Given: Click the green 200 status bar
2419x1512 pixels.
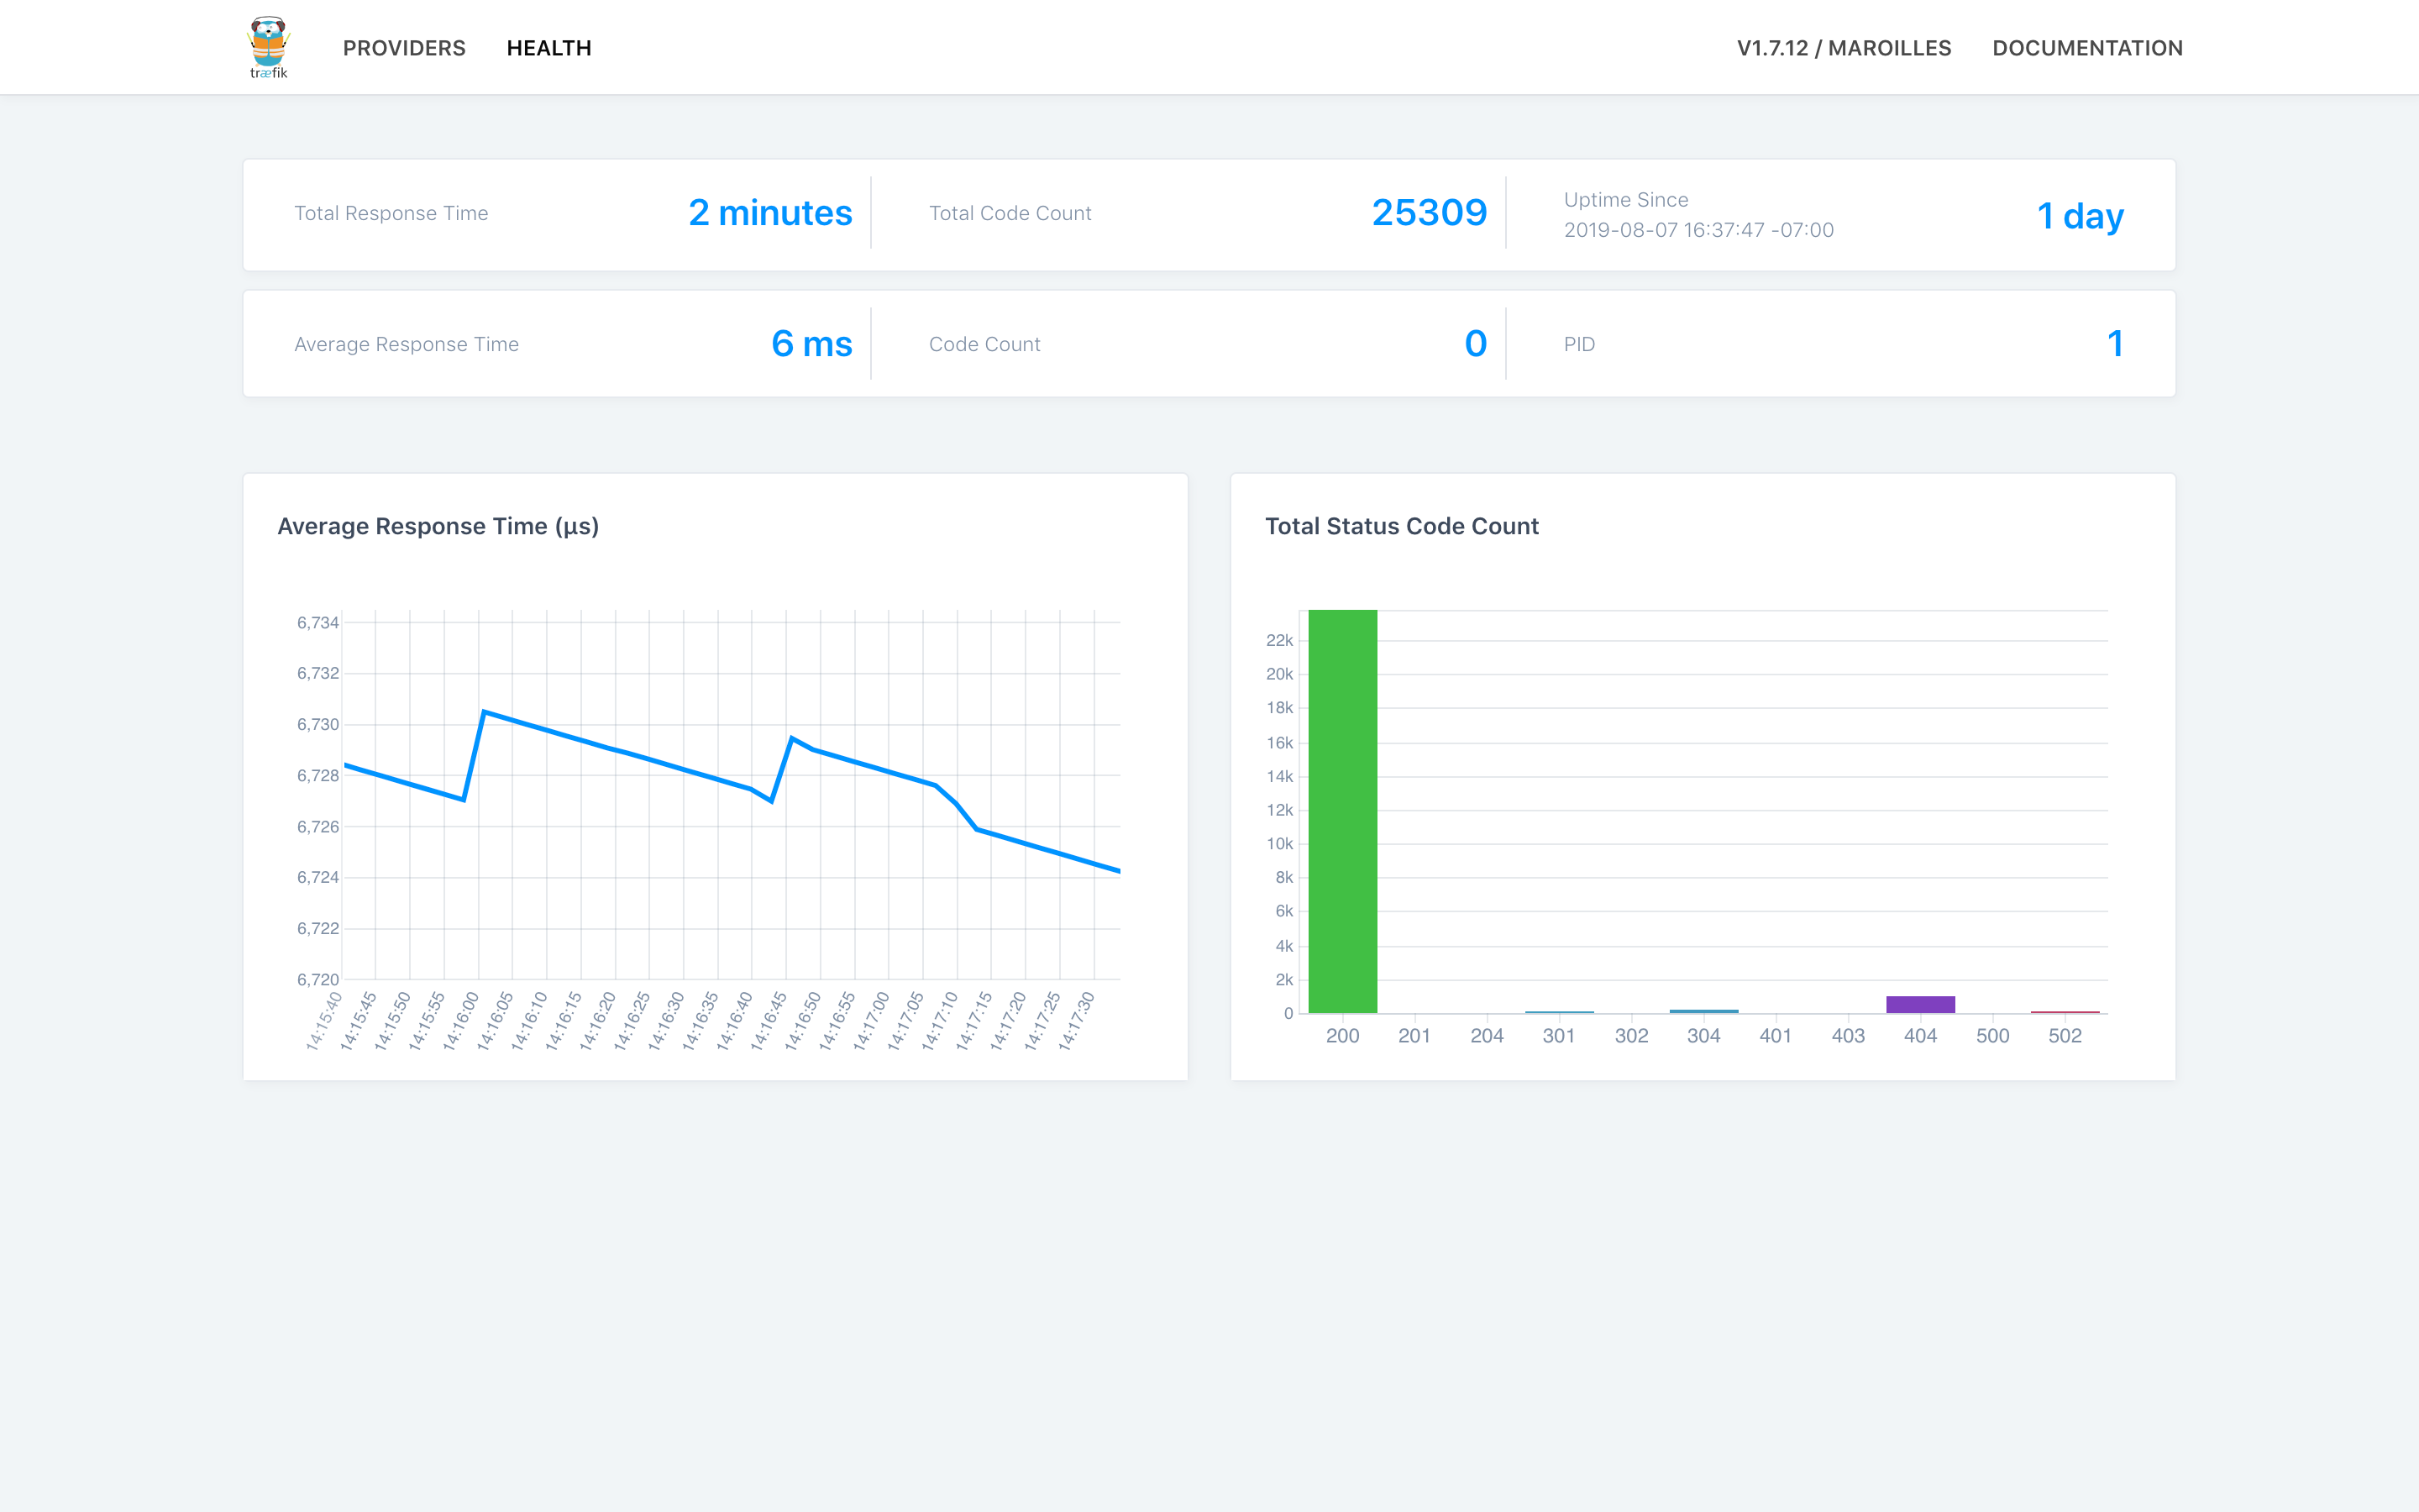Looking at the screenshot, I should [1342, 811].
